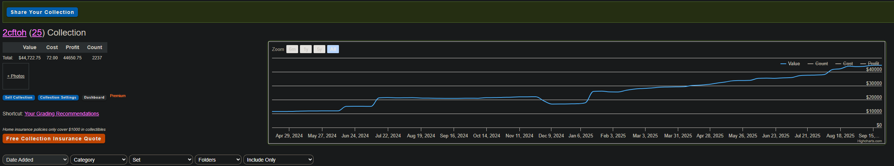Set chart zoom to 1y
Viewport: 894px width, 166px height.
306,49
